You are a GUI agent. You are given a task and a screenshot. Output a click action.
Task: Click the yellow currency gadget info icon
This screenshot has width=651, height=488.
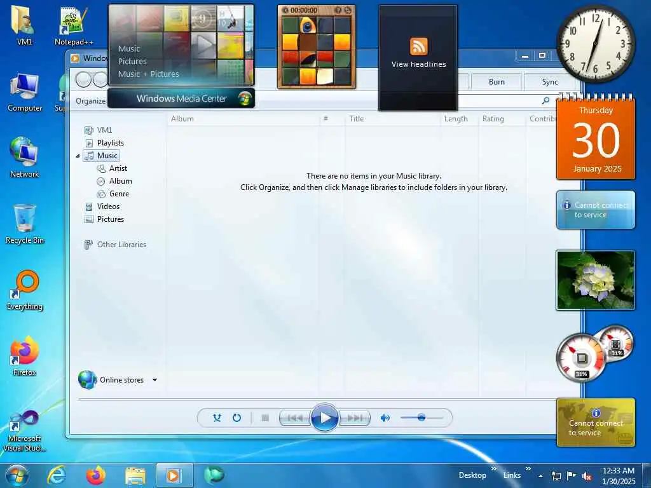pos(596,413)
